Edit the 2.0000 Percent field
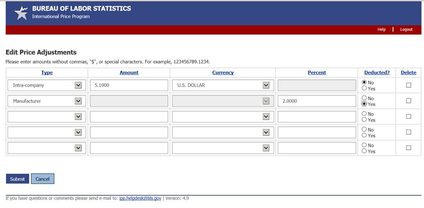424x208 pixels. click(317, 101)
